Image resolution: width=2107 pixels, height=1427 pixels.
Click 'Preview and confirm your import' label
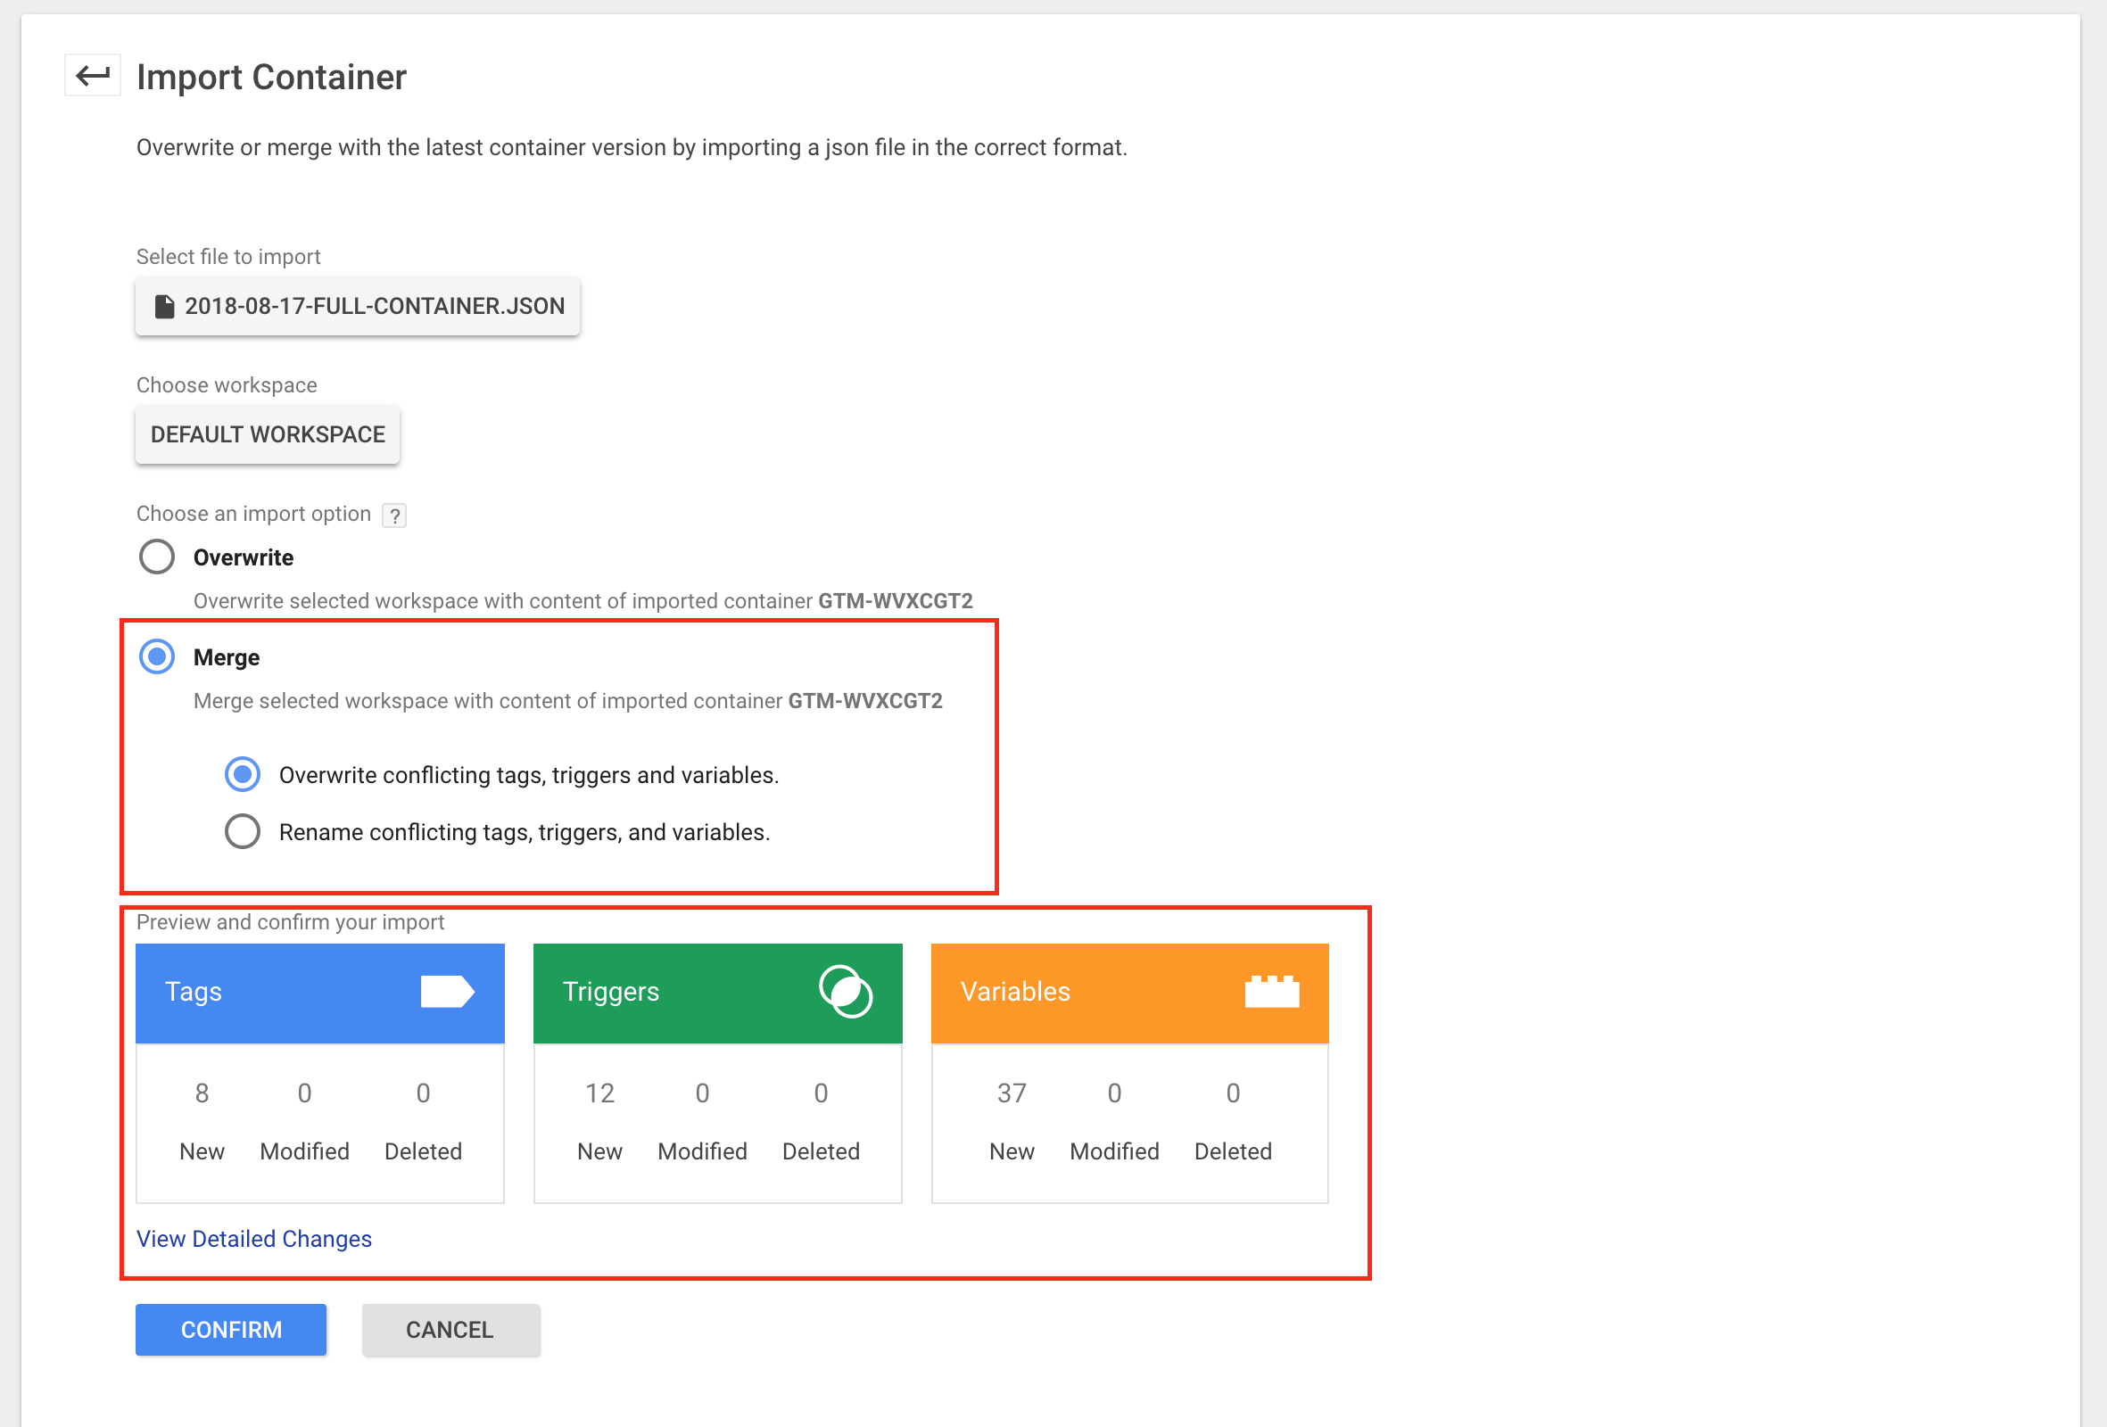[x=290, y=922]
